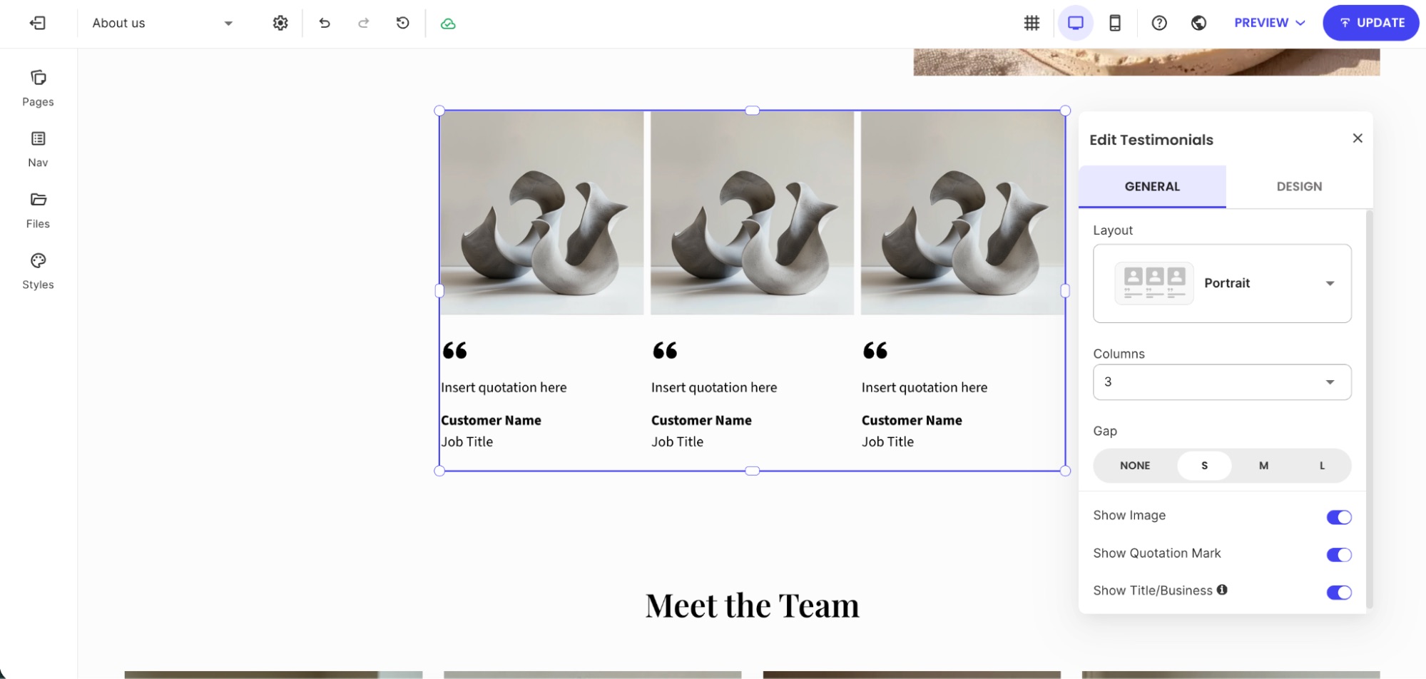The width and height of the screenshot is (1426, 679).
Task: Open the globe language icon
Action: pos(1199,23)
